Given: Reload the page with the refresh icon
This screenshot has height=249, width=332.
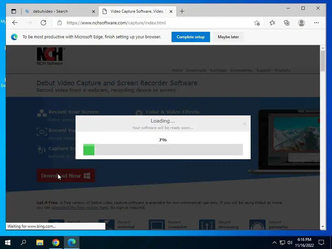Looking at the screenshot, I should point(43,23).
